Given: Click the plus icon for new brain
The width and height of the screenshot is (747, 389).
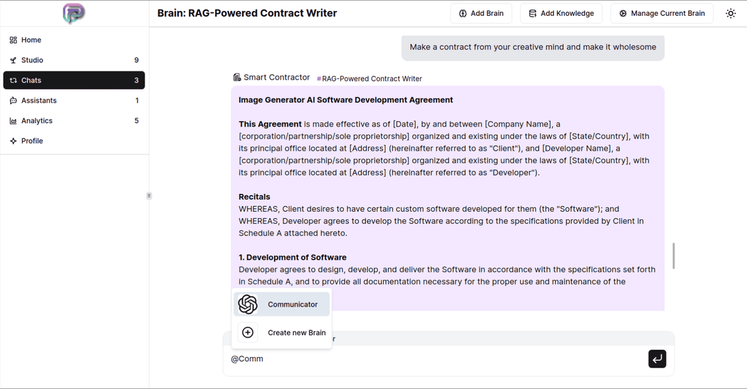Looking at the screenshot, I should pos(248,332).
